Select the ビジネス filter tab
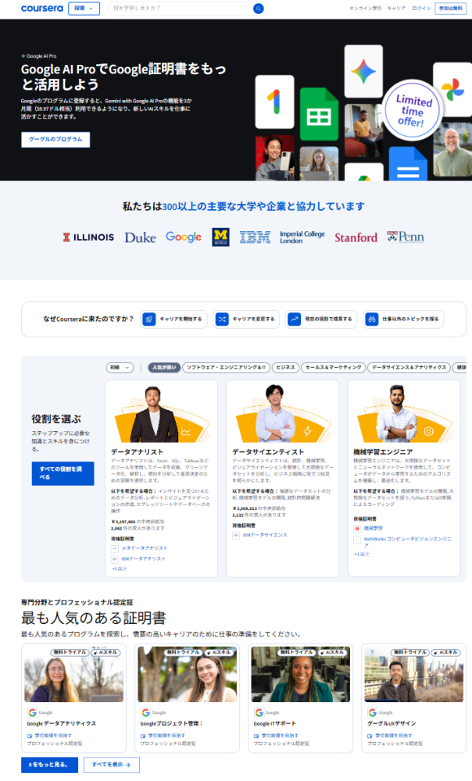 (285, 367)
